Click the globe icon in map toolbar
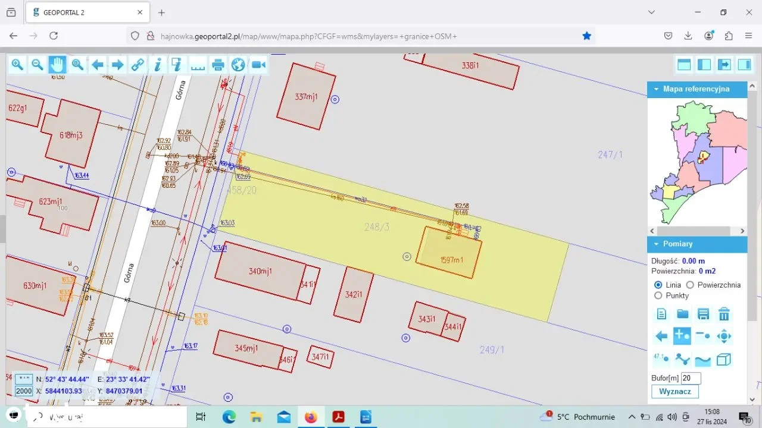The image size is (762, 428). tap(238, 65)
